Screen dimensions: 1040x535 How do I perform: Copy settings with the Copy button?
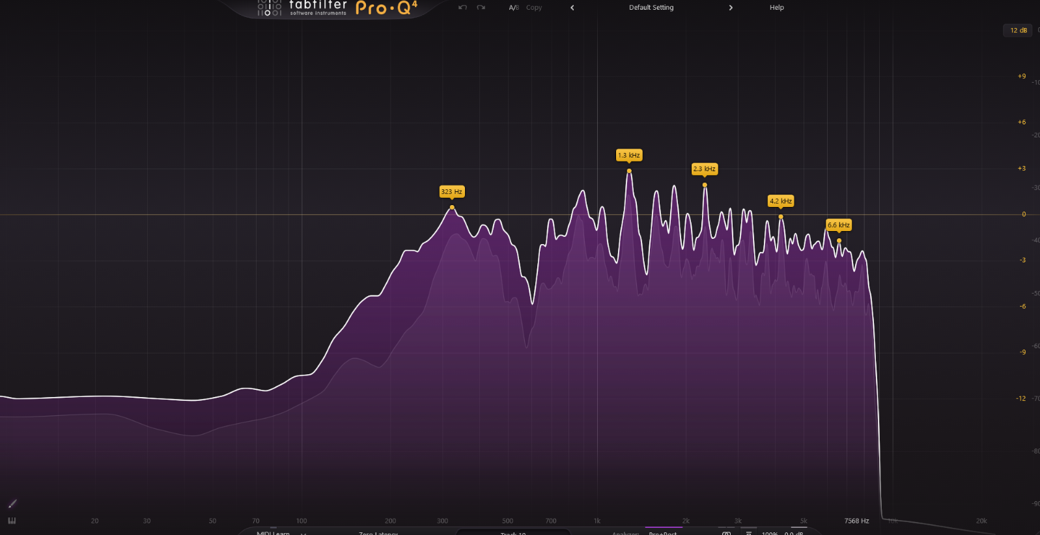(534, 8)
